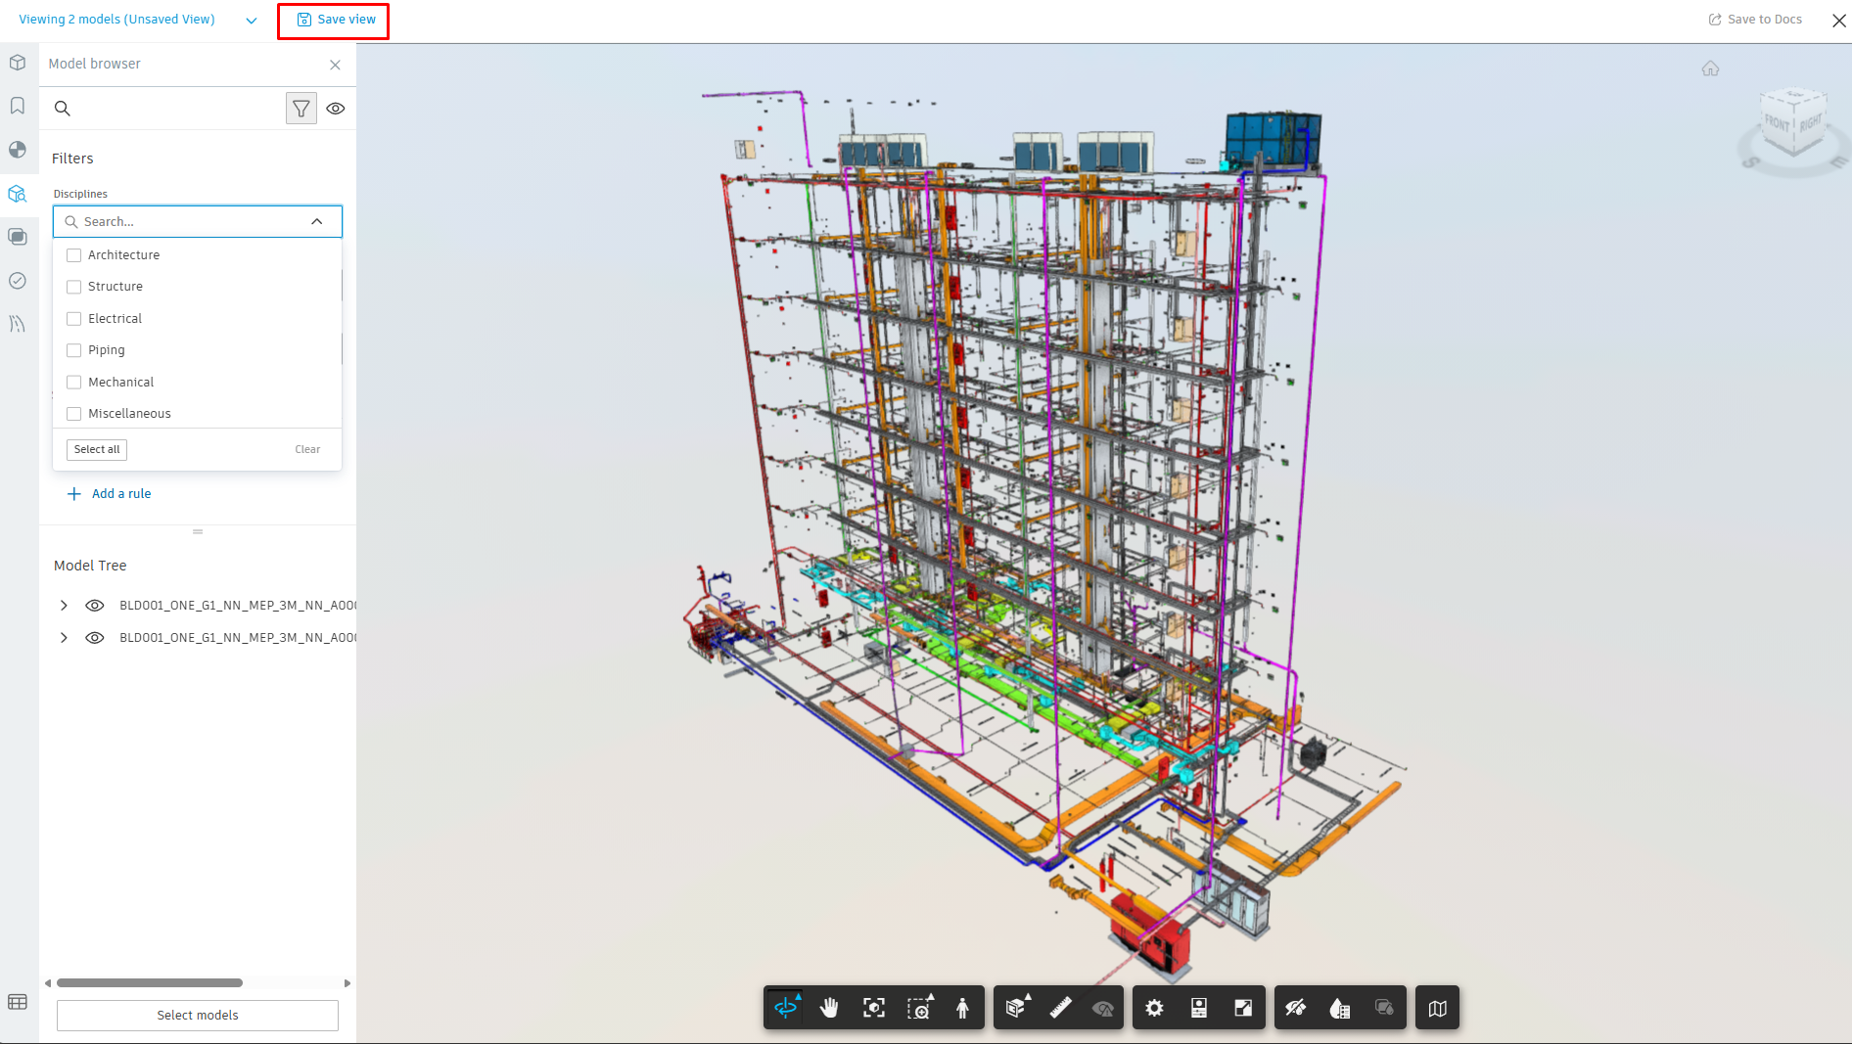Click the model browser horizontal scrollbar
The width and height of the screenshot is (1852, 1044).
(x=150, y=983)
